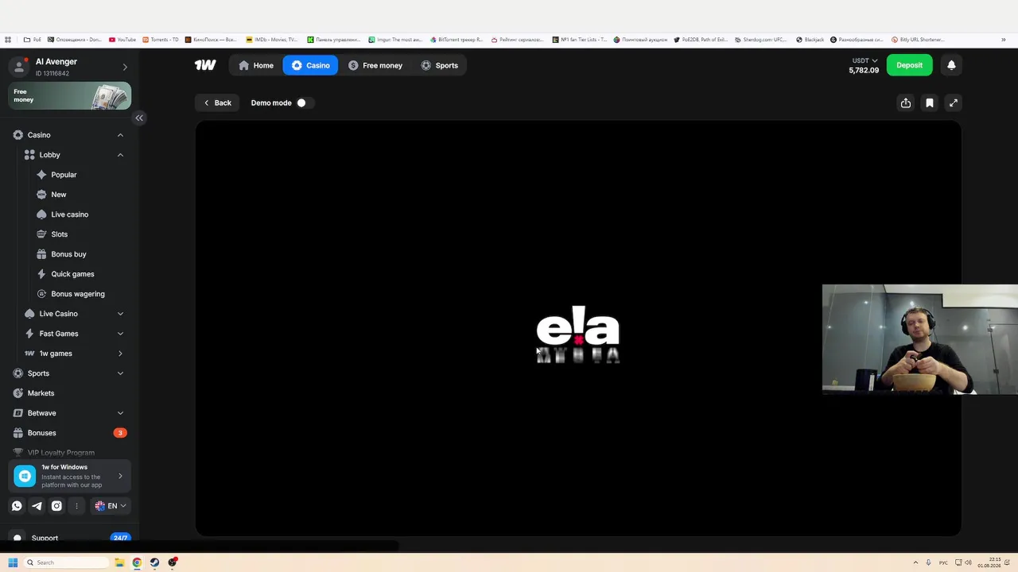Click the Windows Start button
The width and height of the screenshot is (1018, 572).
[13, 562]
